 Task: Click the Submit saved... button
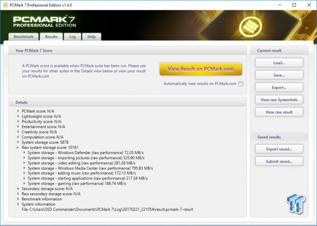point(279,162)
